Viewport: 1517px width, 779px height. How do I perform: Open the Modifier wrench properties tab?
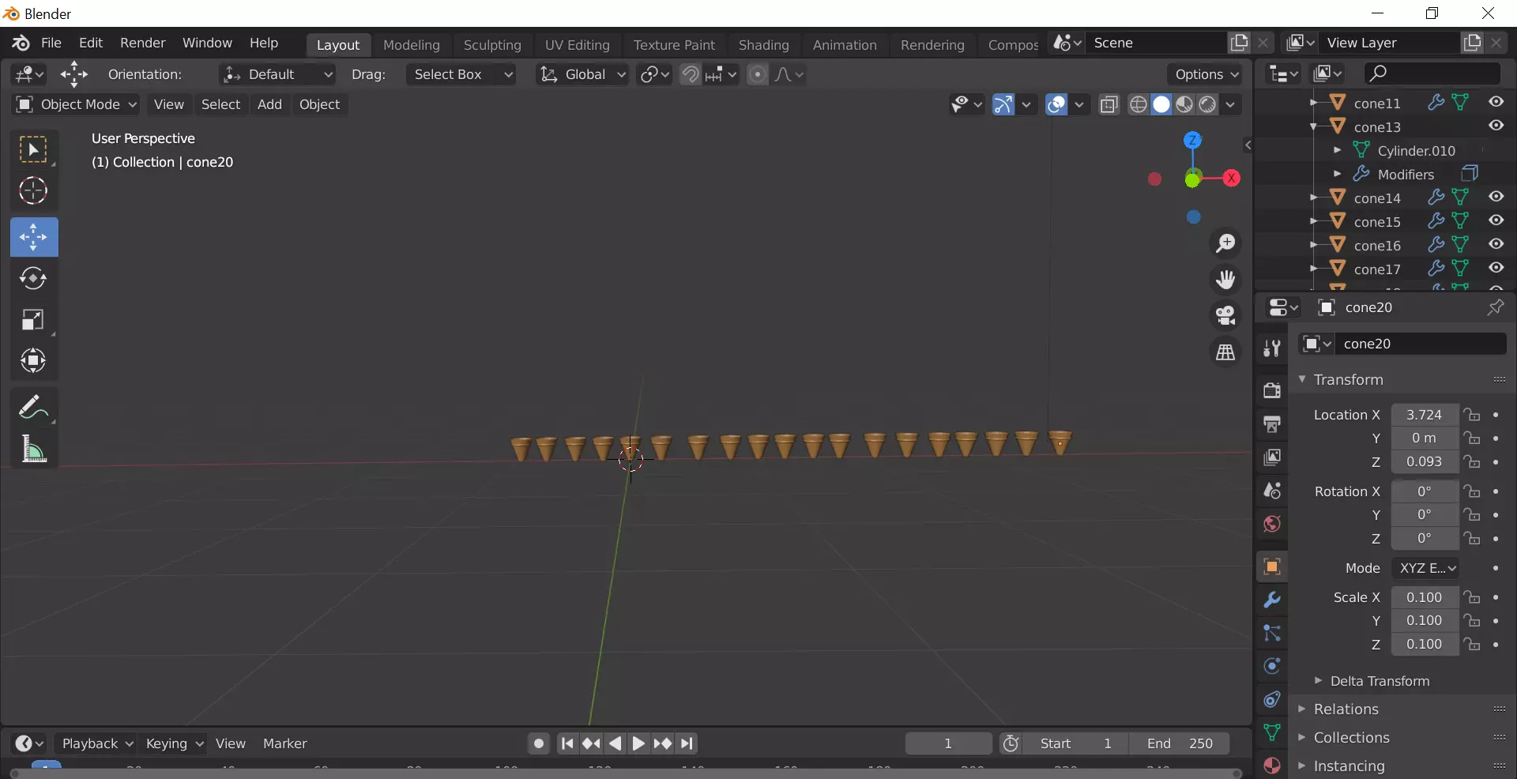[x=1271, y=600]
